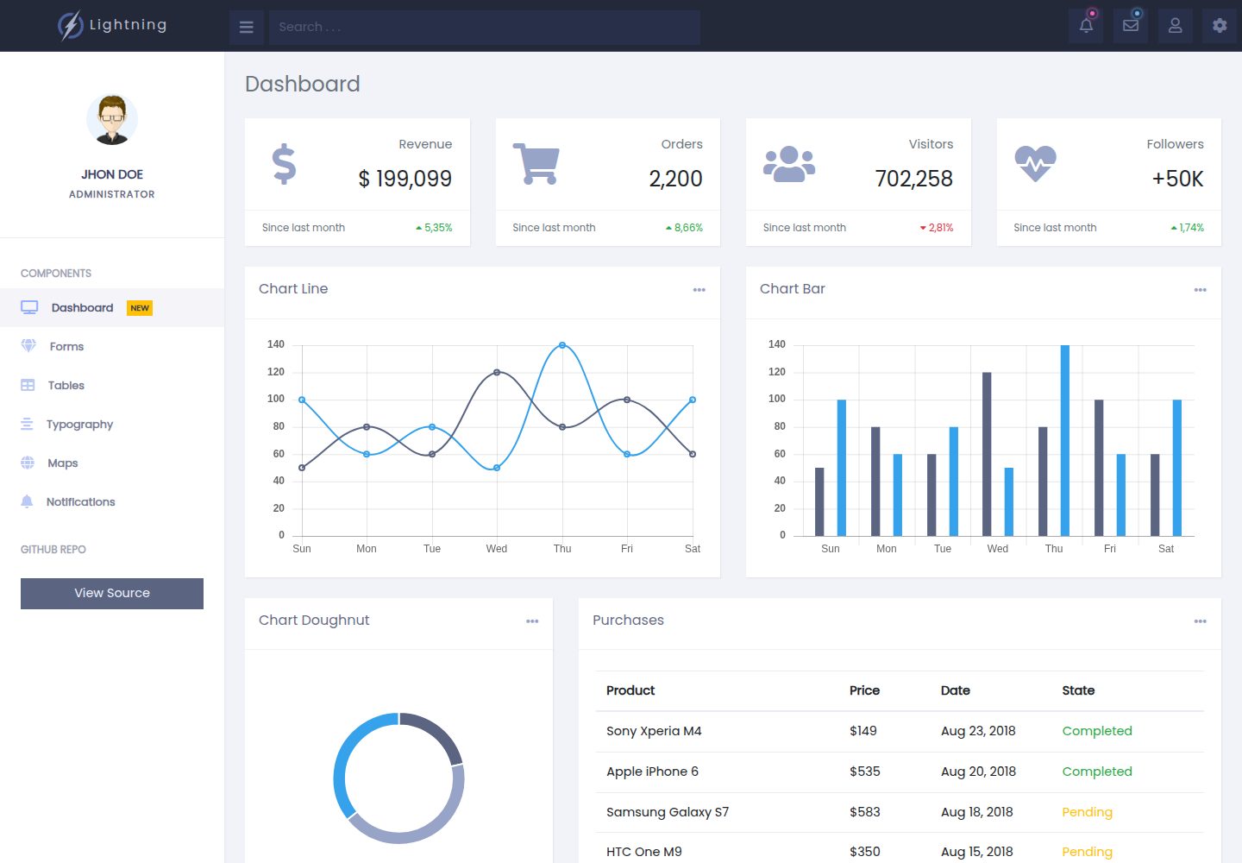This screenshot has width=1242, height=863.
Task: Select the Apple iPhone 6 product cell
Action: [x=652, y=772]
